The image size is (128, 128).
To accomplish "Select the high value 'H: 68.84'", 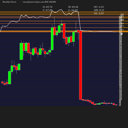I will tap(73, 7).
